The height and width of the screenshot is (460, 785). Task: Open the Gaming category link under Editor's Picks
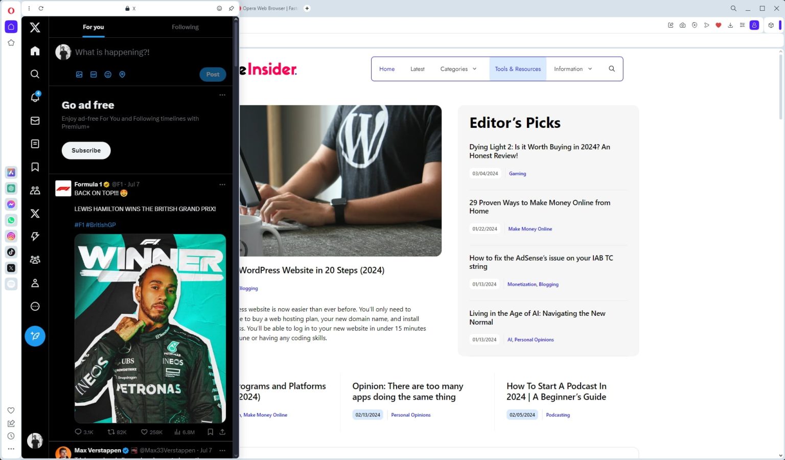517,173
